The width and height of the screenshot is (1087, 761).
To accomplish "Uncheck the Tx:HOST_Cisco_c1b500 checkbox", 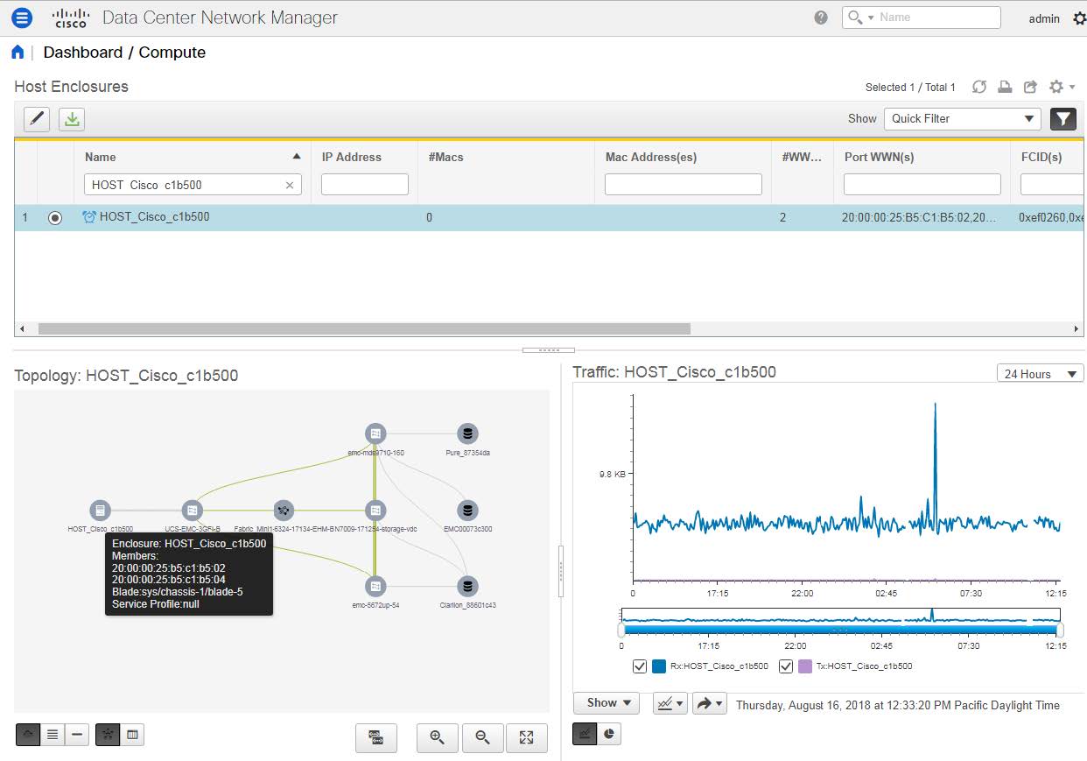I will 786,666.
